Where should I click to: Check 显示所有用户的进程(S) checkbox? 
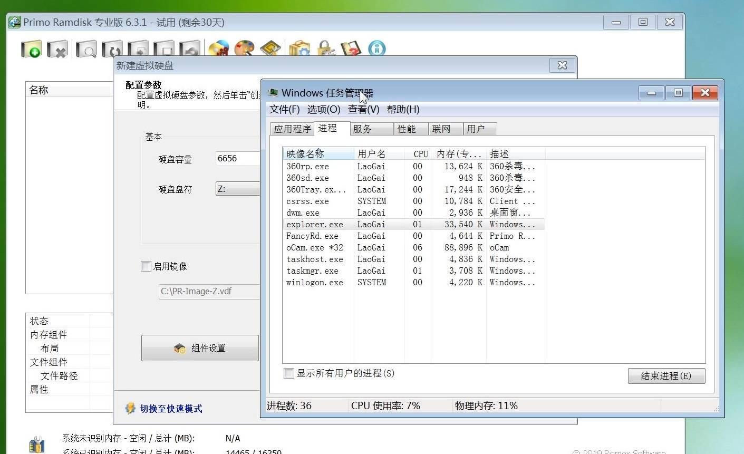(x=289, y=373)
